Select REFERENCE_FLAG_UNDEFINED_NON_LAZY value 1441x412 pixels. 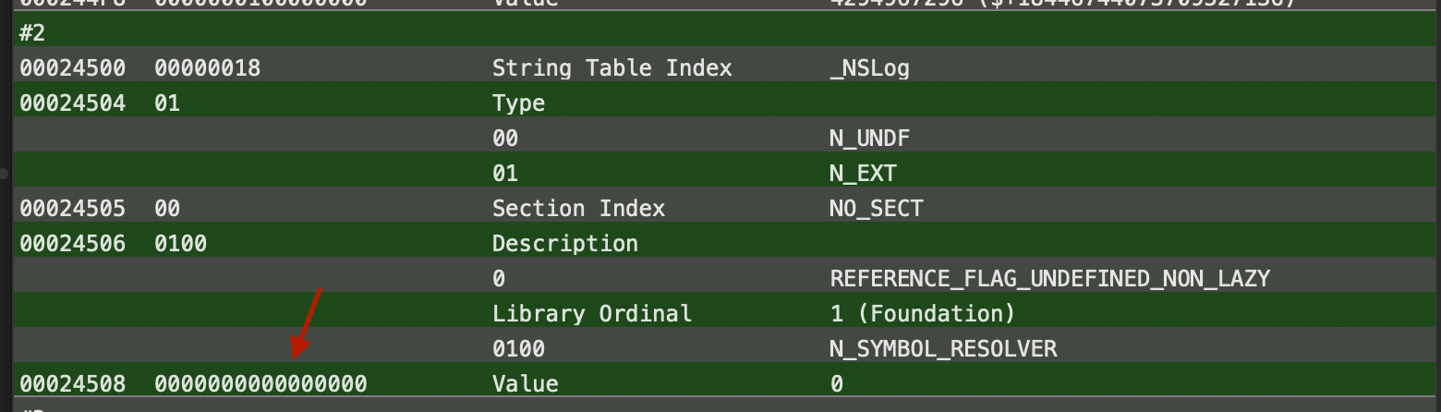tap(1049, 279)
